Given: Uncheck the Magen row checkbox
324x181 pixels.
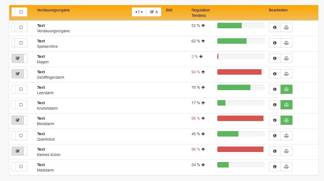Looking at the screenshot, I should [18, 58].
